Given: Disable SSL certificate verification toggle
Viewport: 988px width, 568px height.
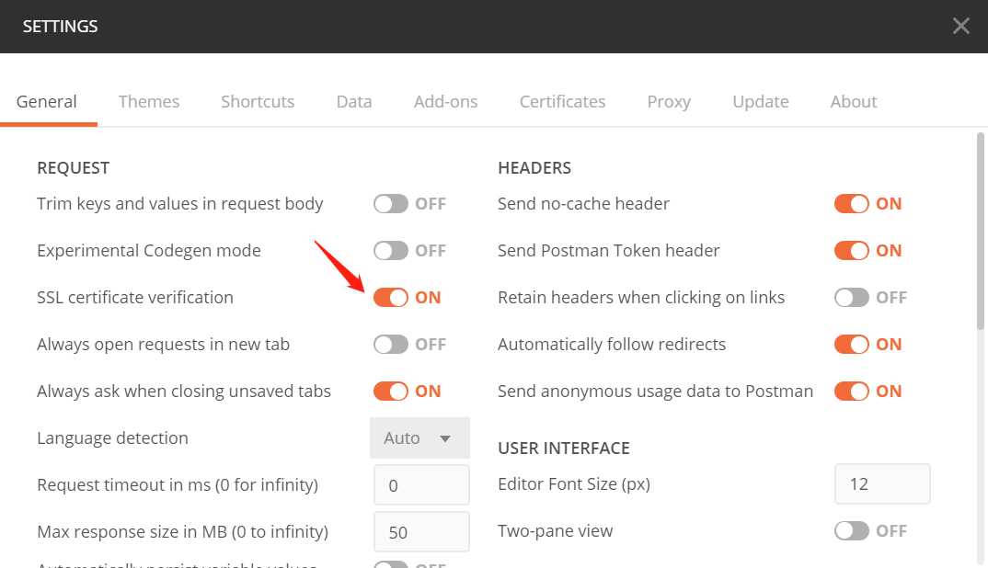Looking at the screenshot, I should click(x=391, y=297).
